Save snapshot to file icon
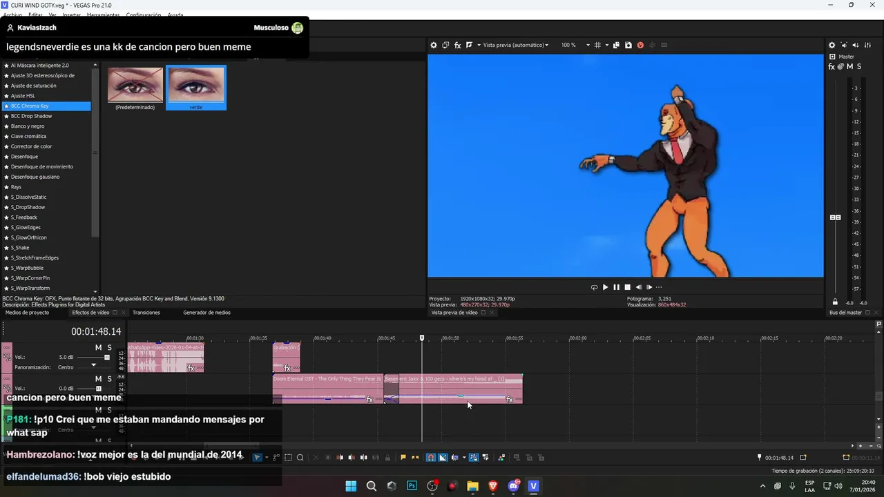Viewport: 884px width, 497px height. pos(628,45)
